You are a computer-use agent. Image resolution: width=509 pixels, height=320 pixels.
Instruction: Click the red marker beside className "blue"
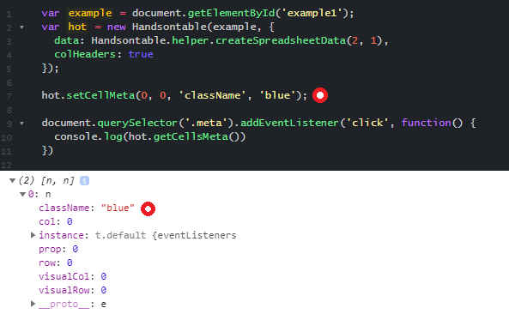(x=148, y=208)
